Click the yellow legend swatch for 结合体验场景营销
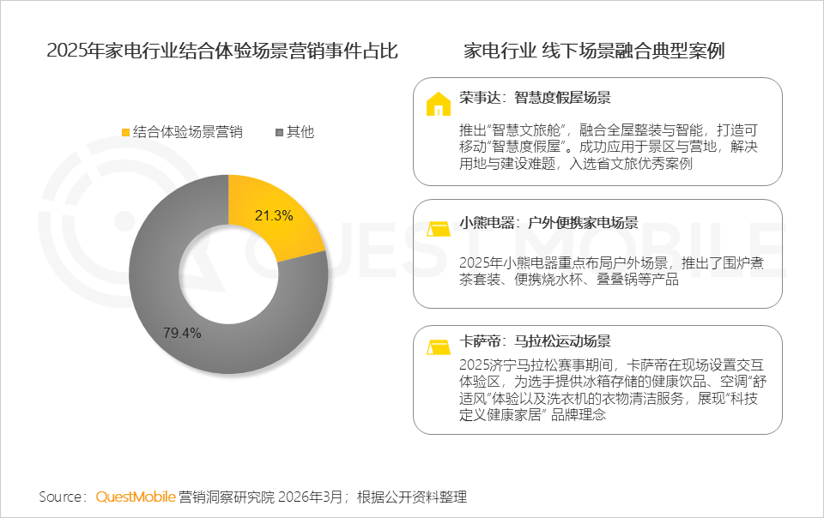824x518 pixels. [x=125, y=132]
